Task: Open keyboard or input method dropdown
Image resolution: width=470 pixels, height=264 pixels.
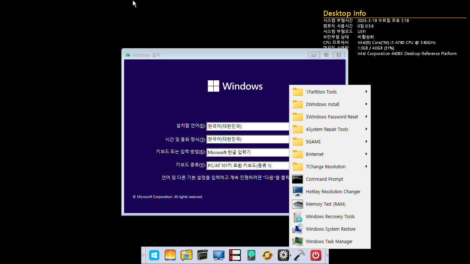Action: pos(248,152)
